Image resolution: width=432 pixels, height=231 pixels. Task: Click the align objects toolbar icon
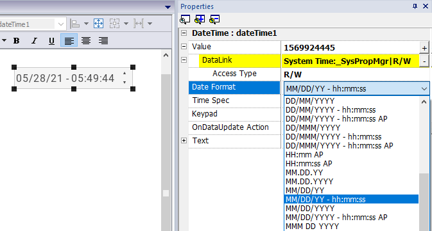[74, 24]
